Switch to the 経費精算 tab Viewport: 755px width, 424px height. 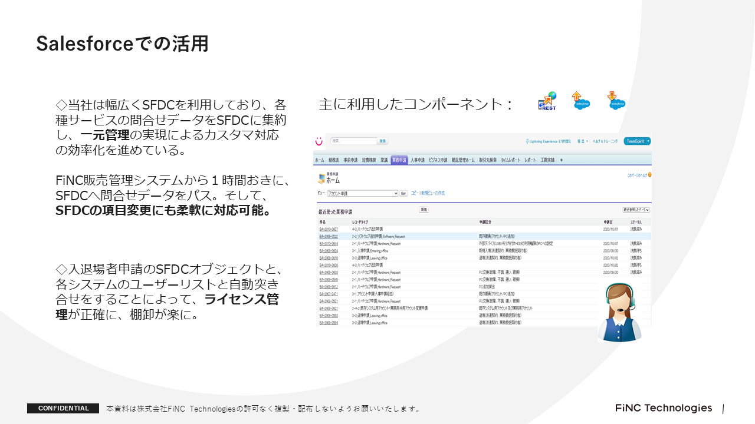click(x=369, y=160)
